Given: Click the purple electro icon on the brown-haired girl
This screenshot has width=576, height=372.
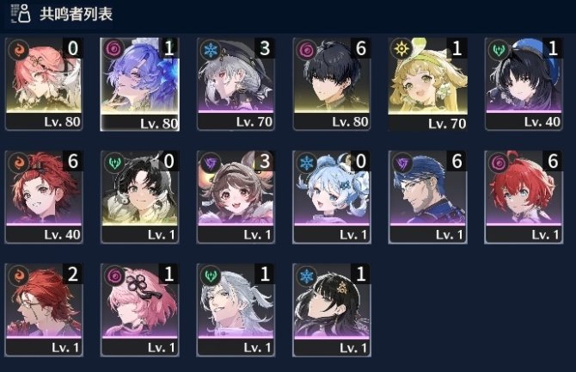Looking at the screenshot, I should [x=210, y=162].
